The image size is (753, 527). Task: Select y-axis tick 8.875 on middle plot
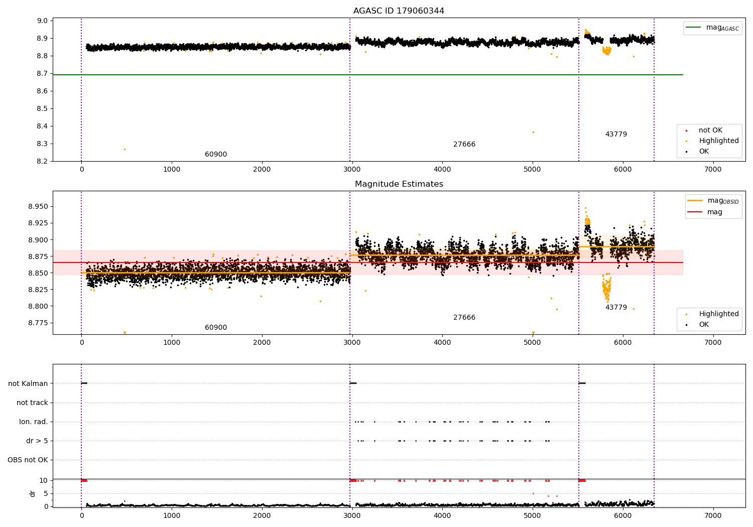pos(39,256)
